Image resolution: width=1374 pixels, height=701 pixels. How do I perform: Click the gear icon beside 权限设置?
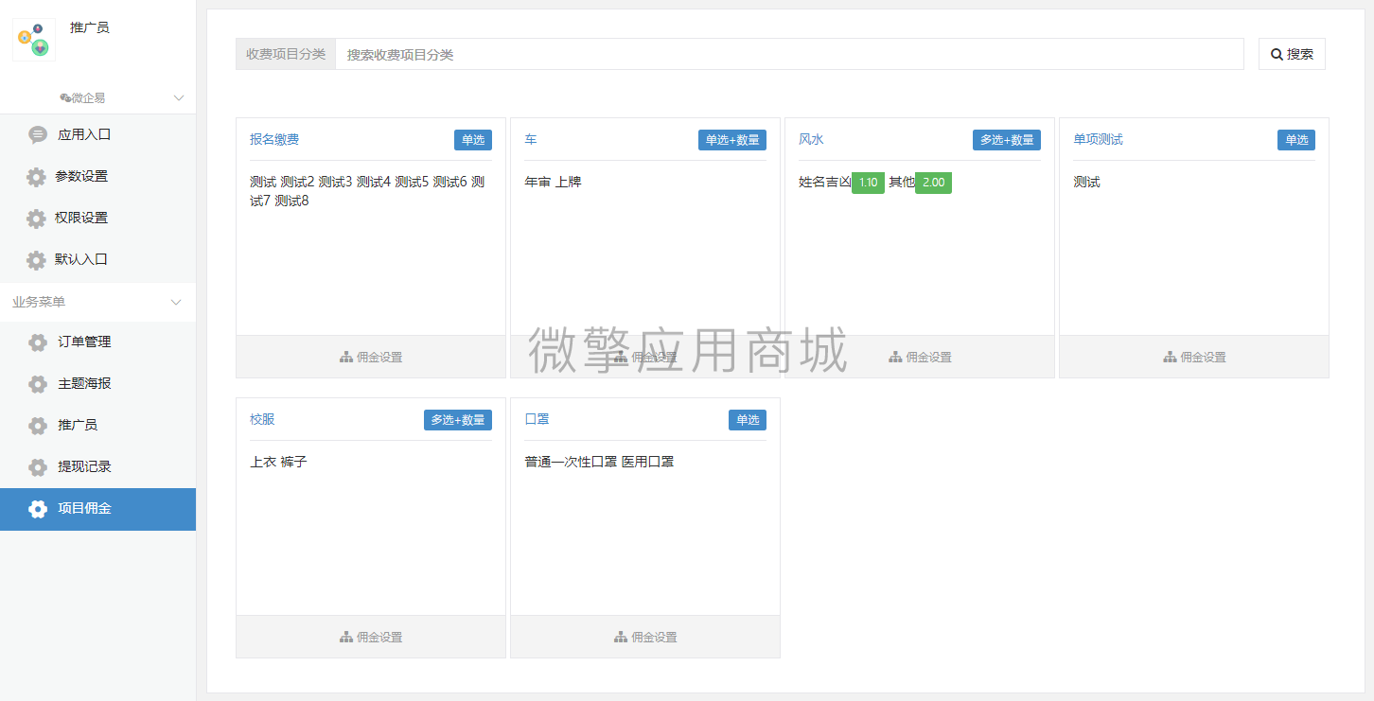tap(36, 219)
